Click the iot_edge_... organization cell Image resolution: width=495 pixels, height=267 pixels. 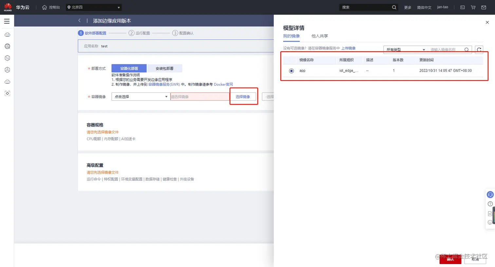pos(349,71)
